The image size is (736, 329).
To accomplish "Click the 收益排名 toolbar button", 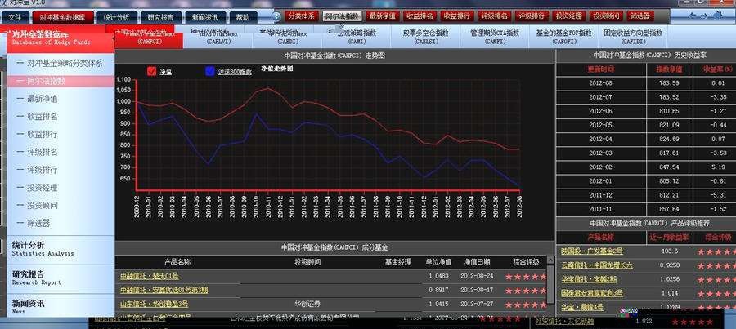I will pos(420,16).
